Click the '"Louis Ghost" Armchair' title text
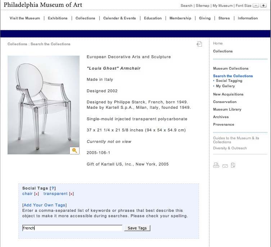 pos(114,68)
